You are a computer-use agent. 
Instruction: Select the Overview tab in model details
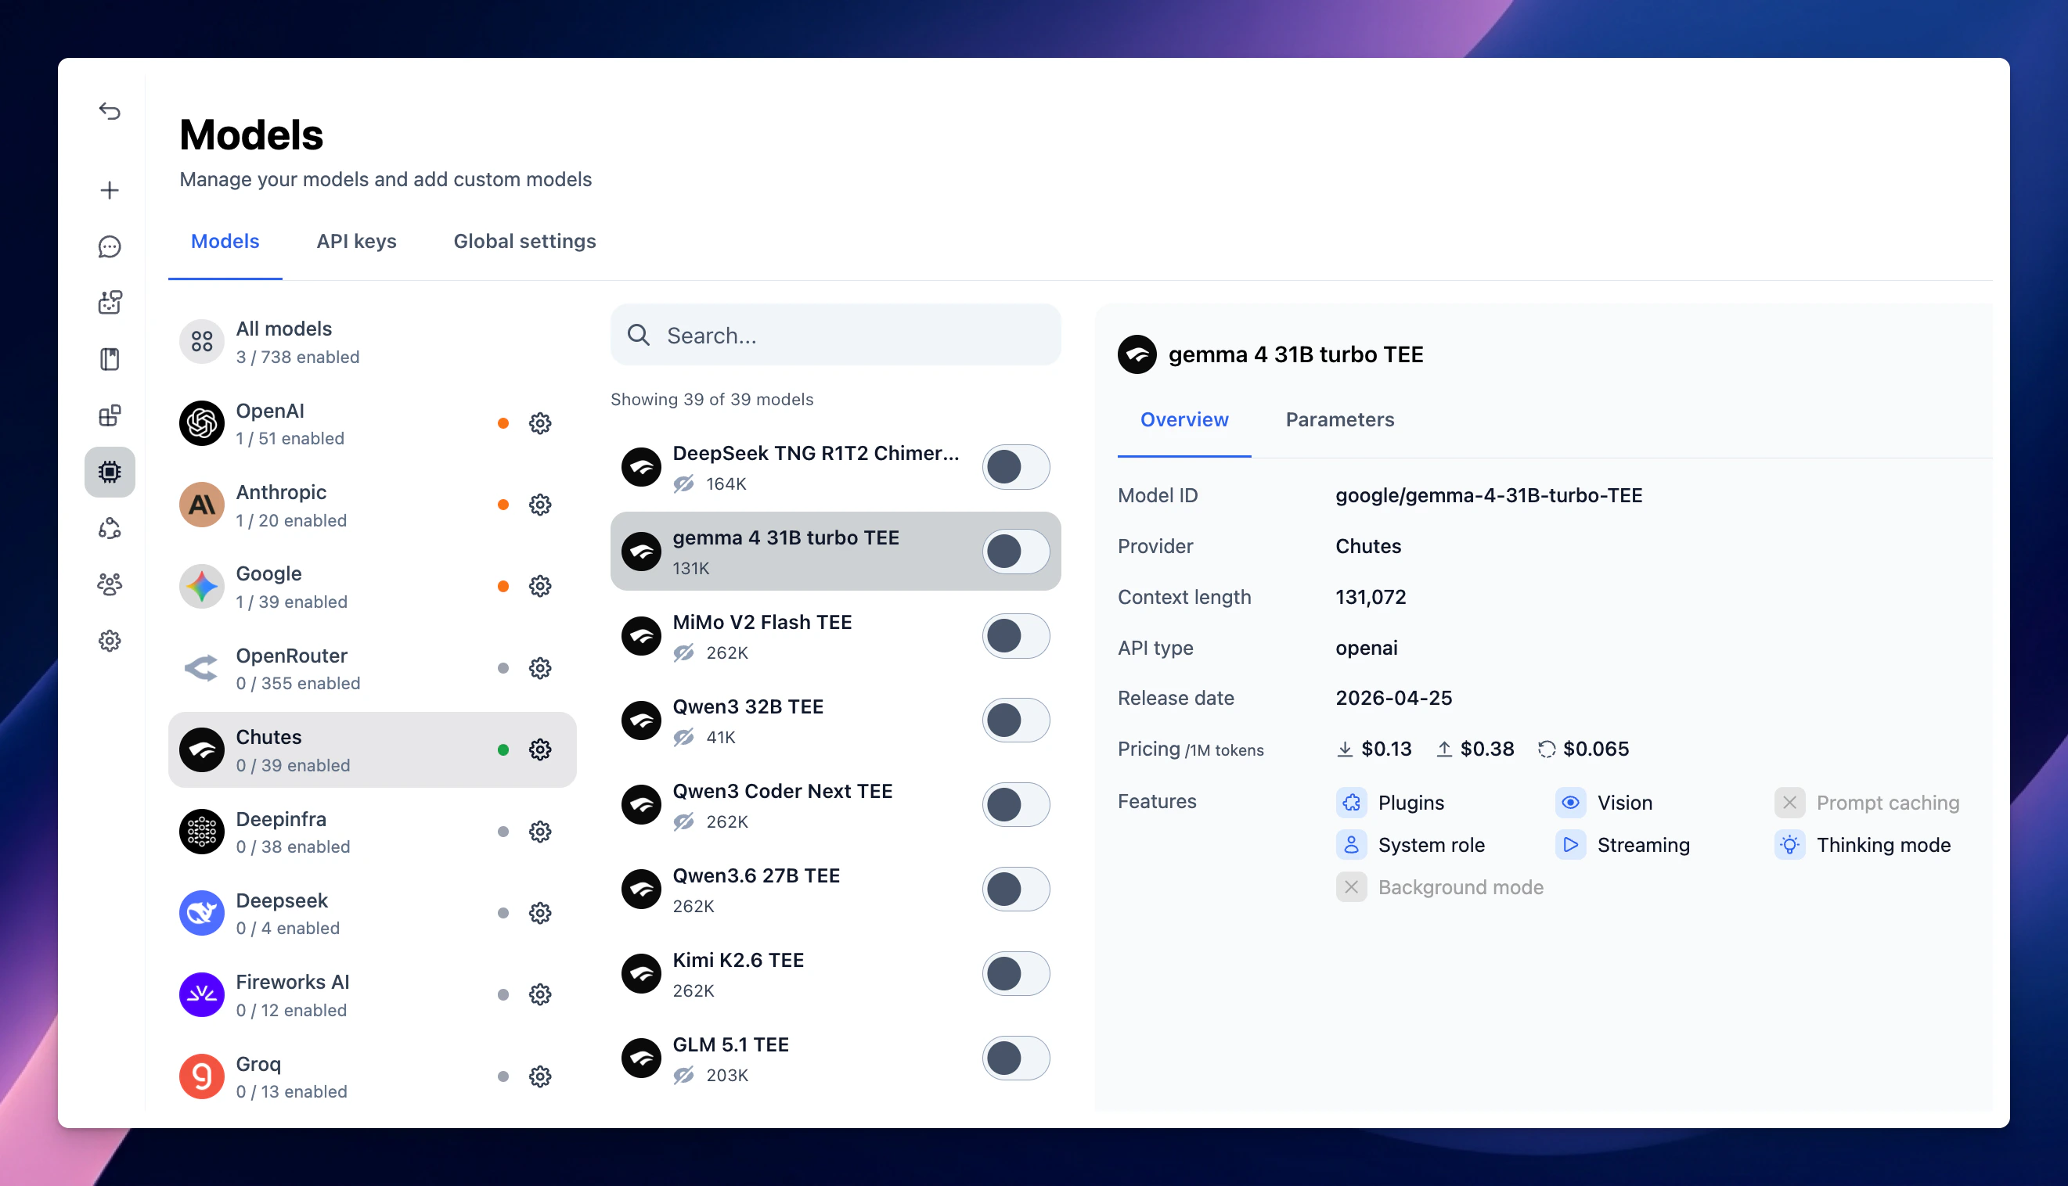tap(1184, 419)
